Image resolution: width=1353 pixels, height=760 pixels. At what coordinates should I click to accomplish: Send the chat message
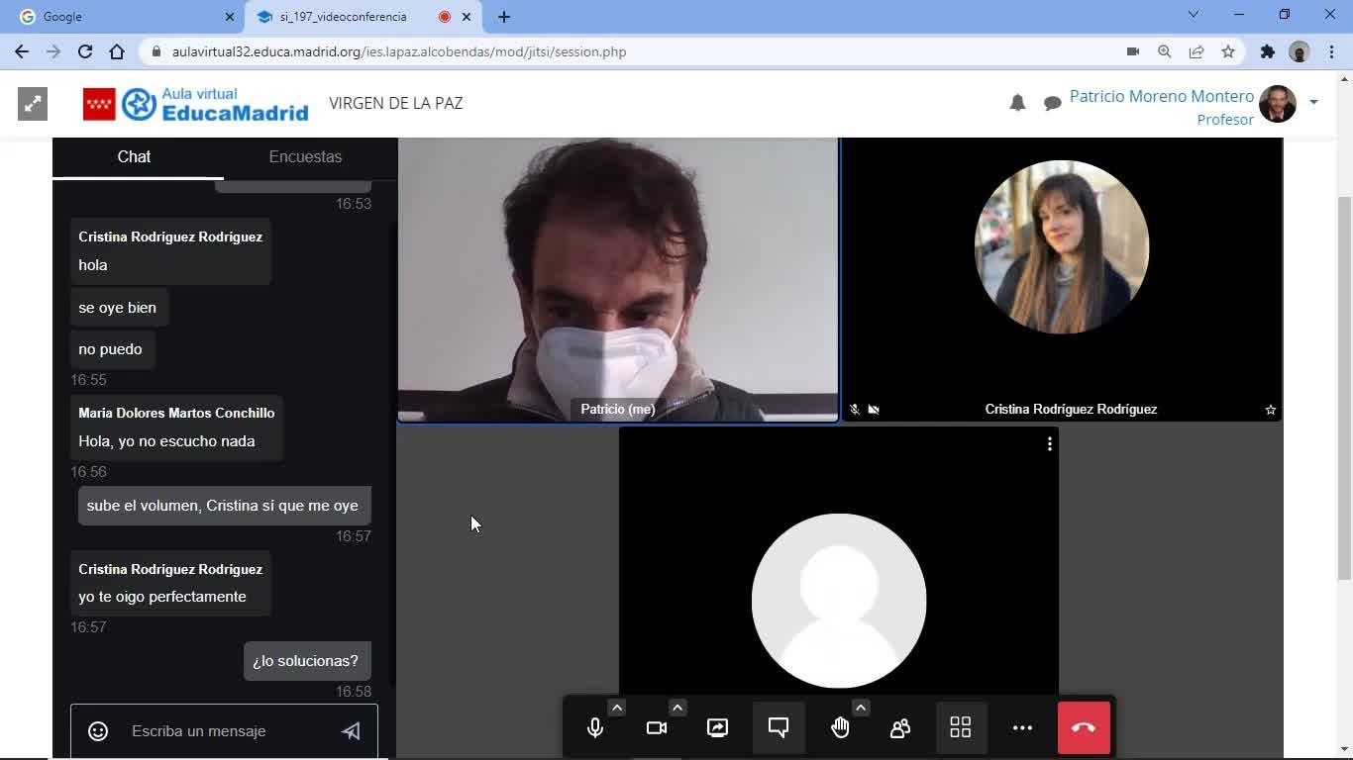[x=351, y=731]
